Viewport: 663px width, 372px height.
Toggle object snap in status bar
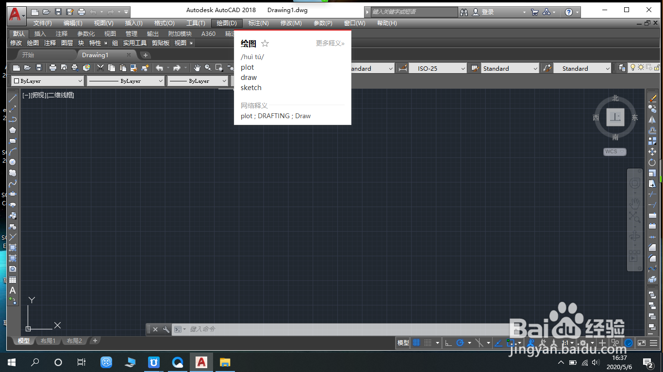pyautogui.click(x=510, y=343)
